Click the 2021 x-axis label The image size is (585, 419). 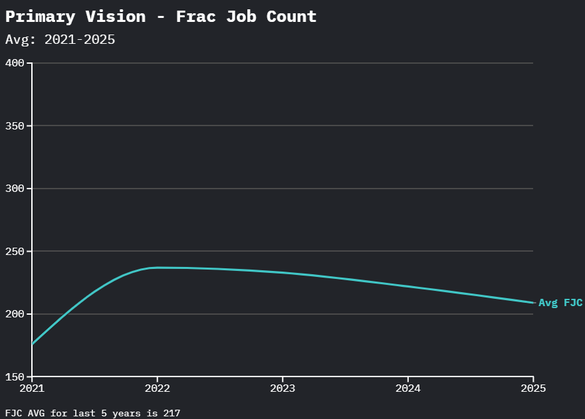(x=32, y=388)
